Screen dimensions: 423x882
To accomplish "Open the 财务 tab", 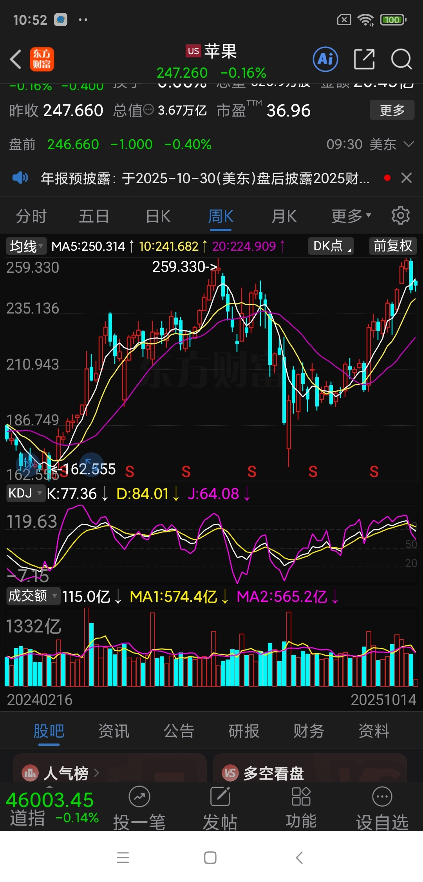I will [x=309, y=731].
